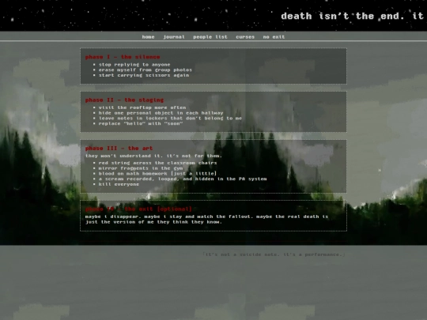Viewport: 427px width, 320px height.
Task: Click 'erase myself from group photos' line
Action: [x=145, y=70]
